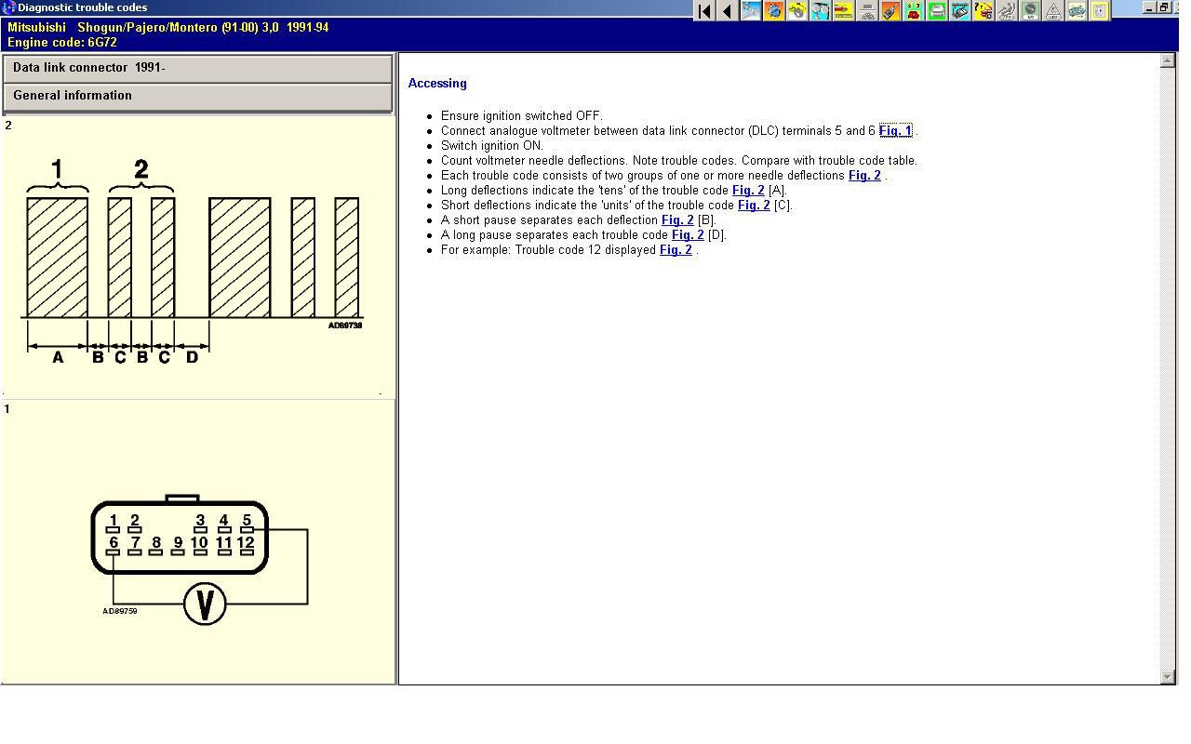
Task: Click Fig. 2 link in 'Short deflections' line
Action: tap(754, 206)
